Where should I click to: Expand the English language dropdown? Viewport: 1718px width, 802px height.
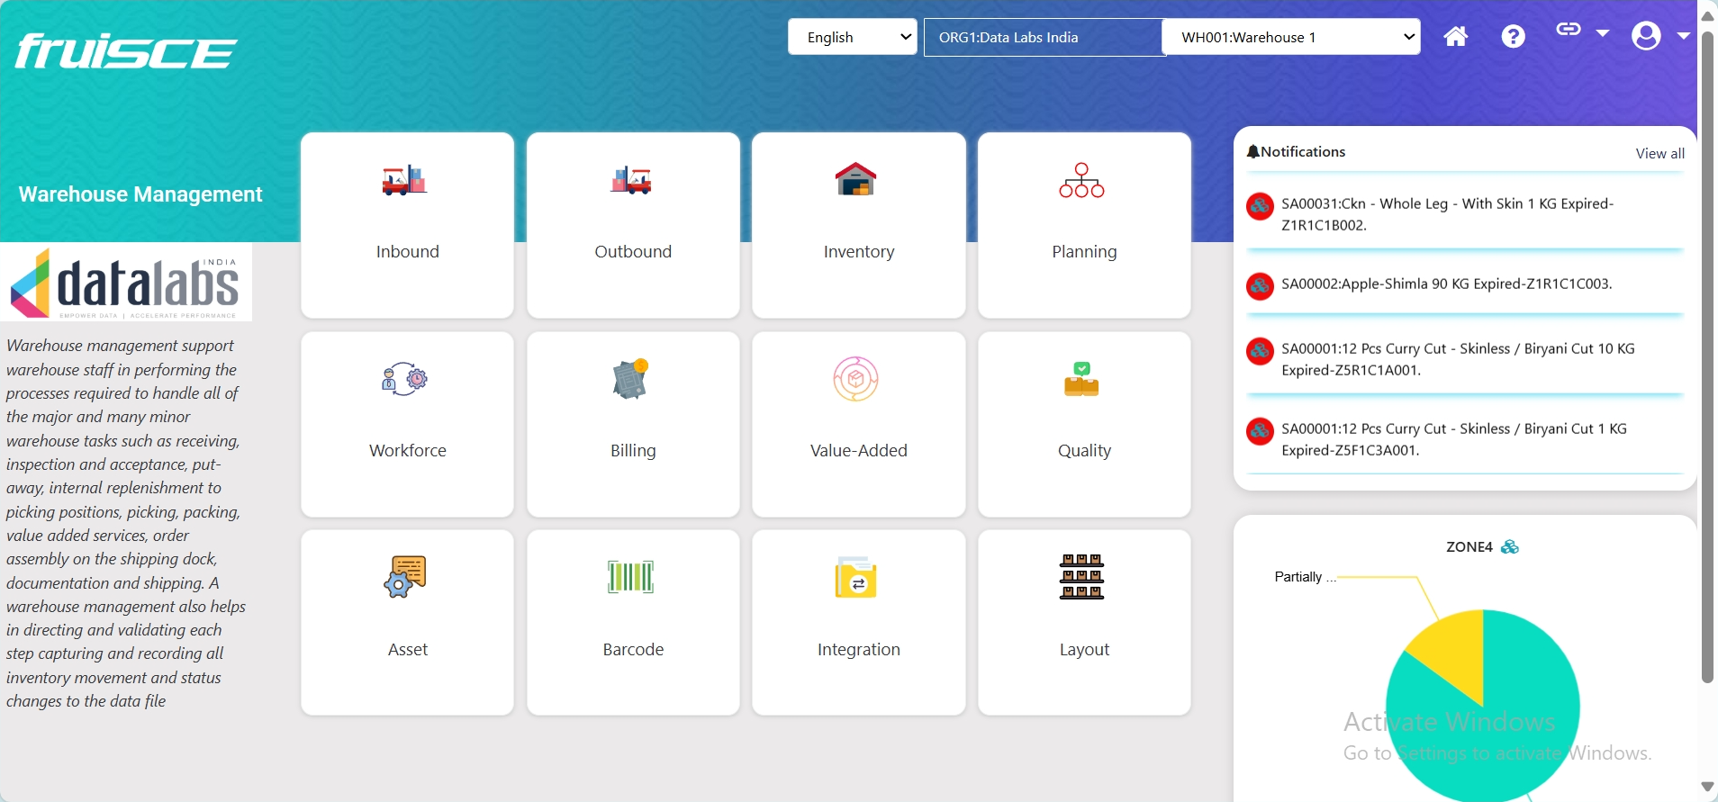pyautogui.click(x=852, y=37)
